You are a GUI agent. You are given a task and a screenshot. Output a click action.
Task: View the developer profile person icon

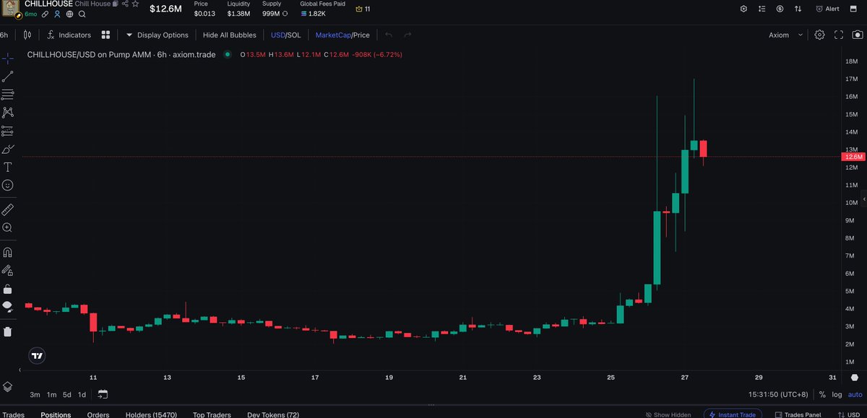[57, 14]
